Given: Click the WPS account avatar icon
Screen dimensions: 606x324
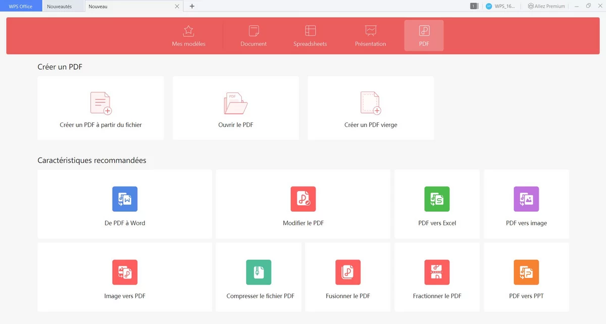Looking at the screenshot, I should [488, 6].
